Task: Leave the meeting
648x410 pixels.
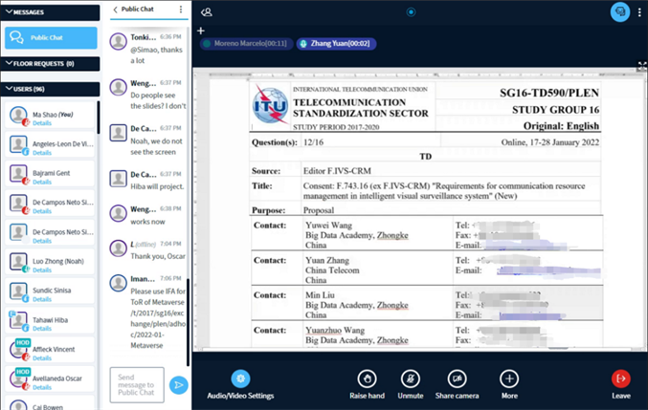Action: pyautogui.click(x=621, y=378)
